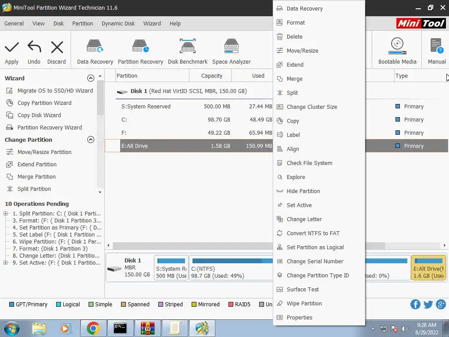The image size is (449, 337).
Task: Open the Twitter share icon
Action: point(428,305)
